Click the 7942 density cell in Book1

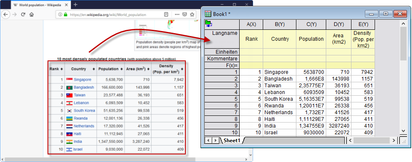pyautogui.click(x=363, y=72)
